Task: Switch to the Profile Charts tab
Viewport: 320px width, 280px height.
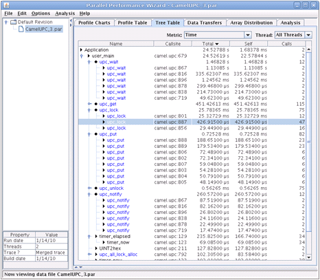Action: pyautogui.click(x=94, y=23)
